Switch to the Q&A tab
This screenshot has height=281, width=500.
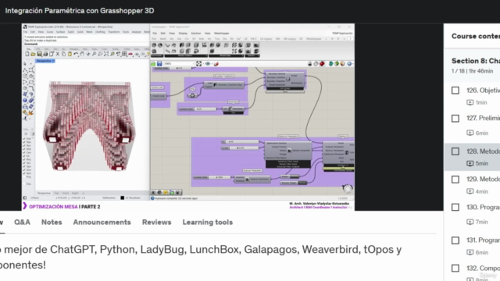click(x=22, y=222)
